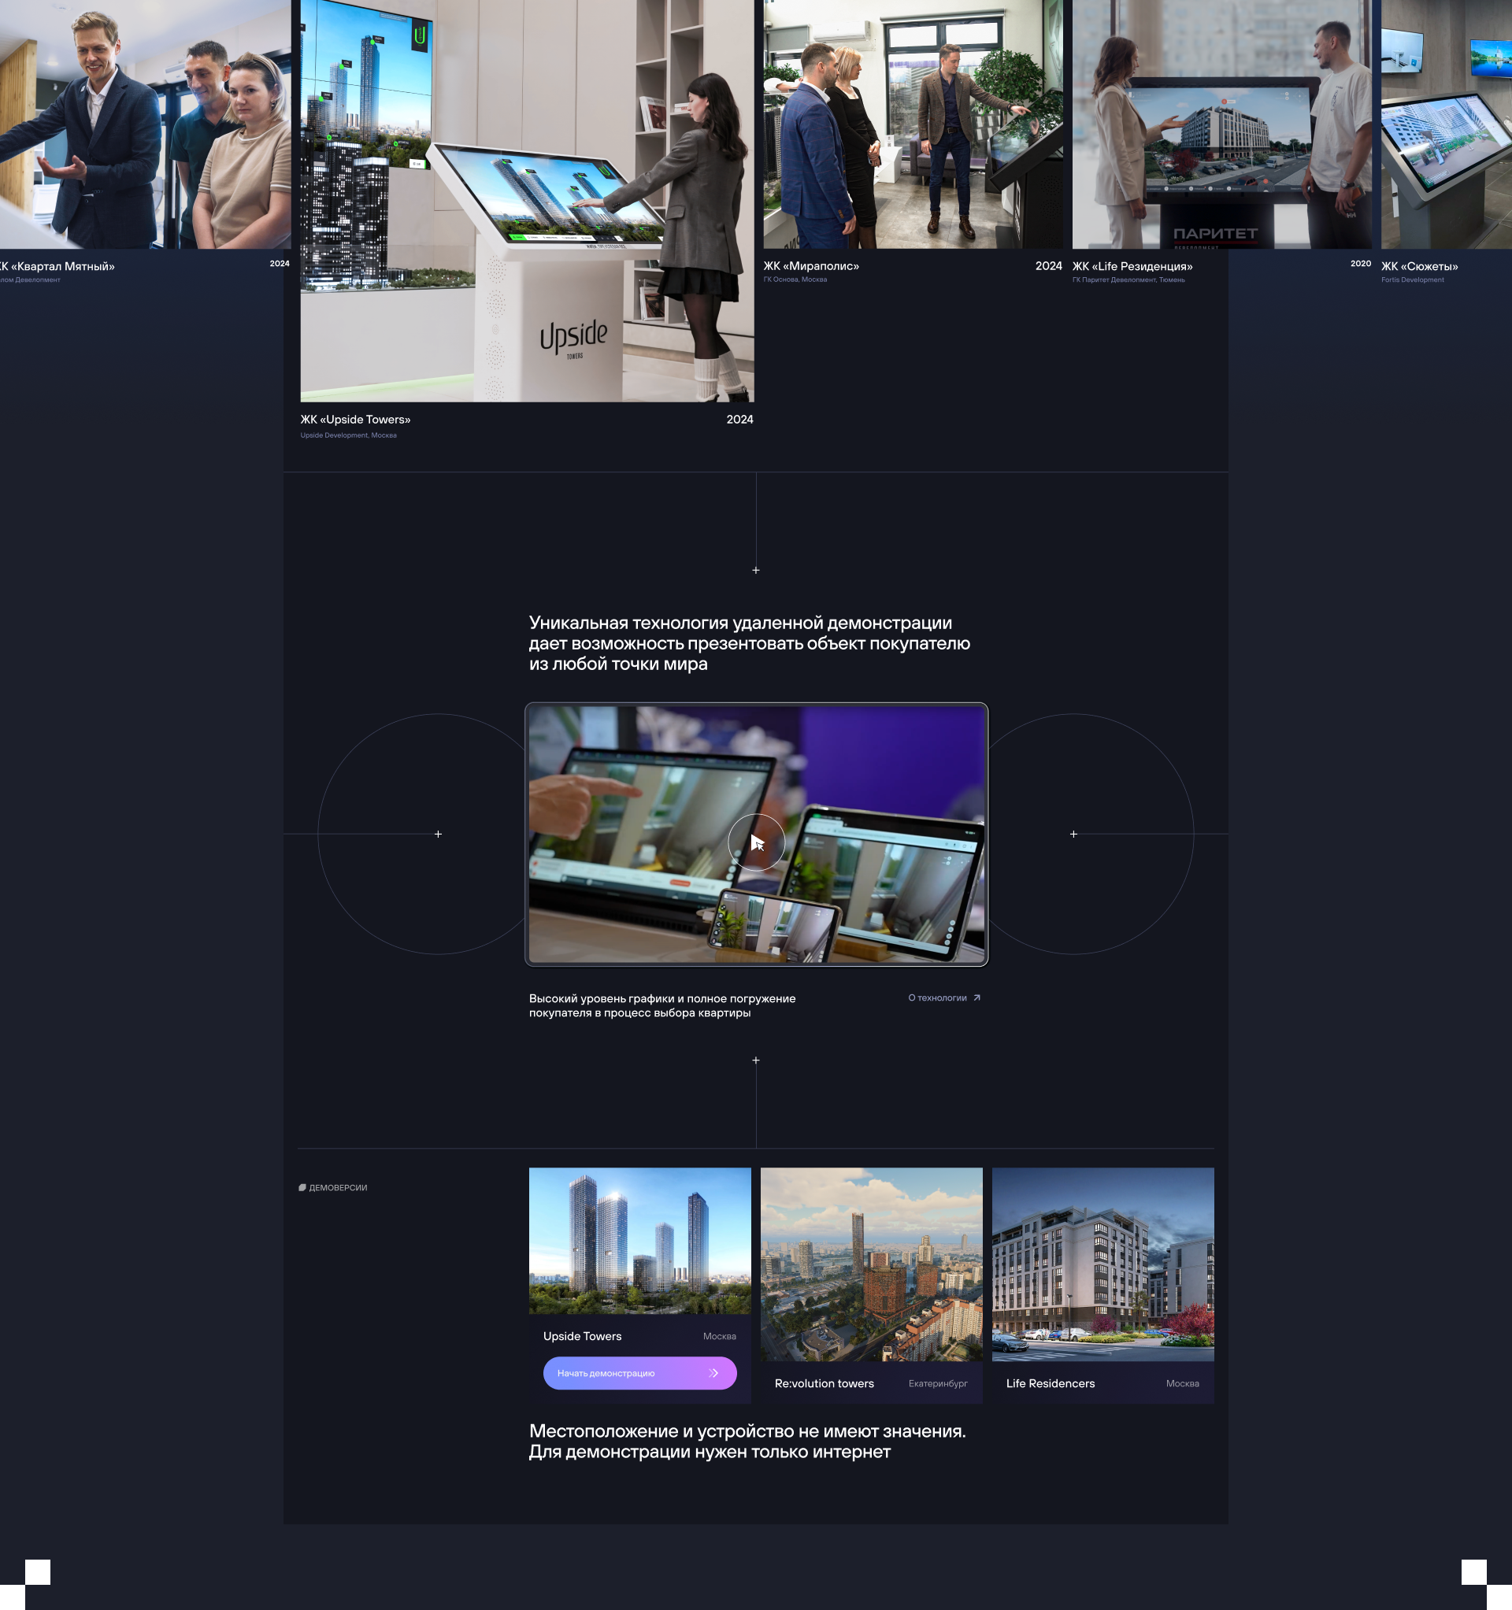The width and height of the screenshot is (1512, 1610).
Task: Click plus marker inside left circle
Action: click(x=439, y=835)
